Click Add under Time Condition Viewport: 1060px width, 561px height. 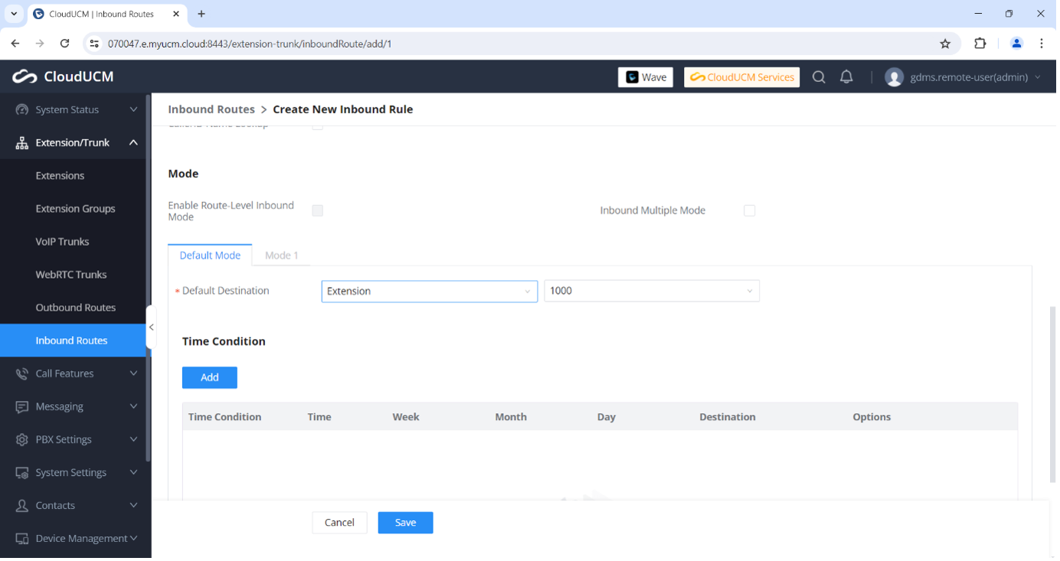(x=209, y=377)
